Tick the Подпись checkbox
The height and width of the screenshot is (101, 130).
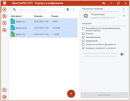83,34
